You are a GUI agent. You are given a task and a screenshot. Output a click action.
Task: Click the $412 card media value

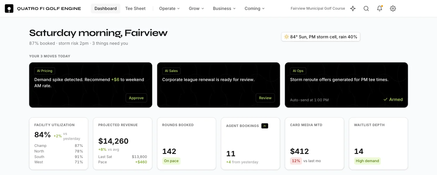click(x=299, y=151)
